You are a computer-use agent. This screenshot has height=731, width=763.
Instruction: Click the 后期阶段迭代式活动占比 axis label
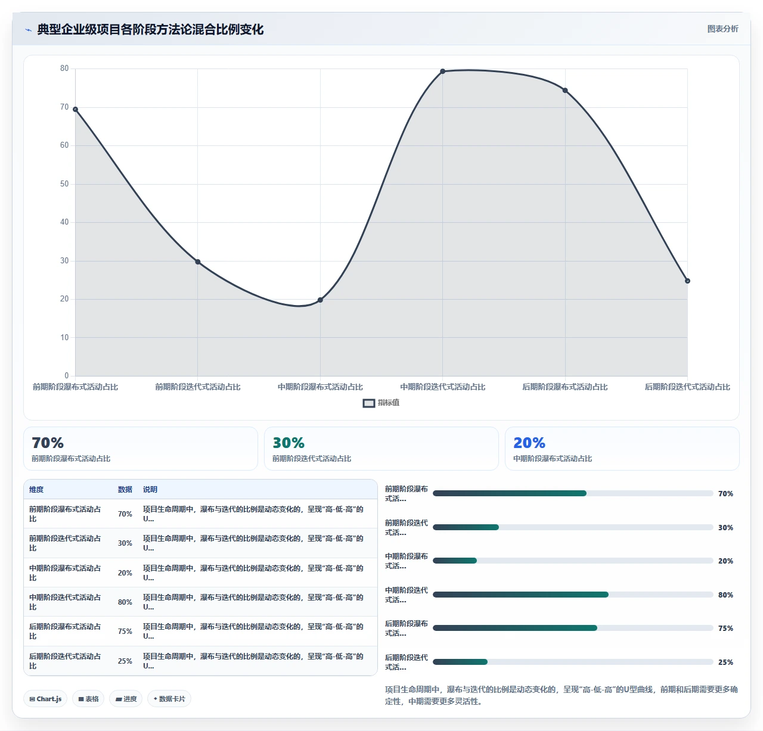[x=687, y=387]
